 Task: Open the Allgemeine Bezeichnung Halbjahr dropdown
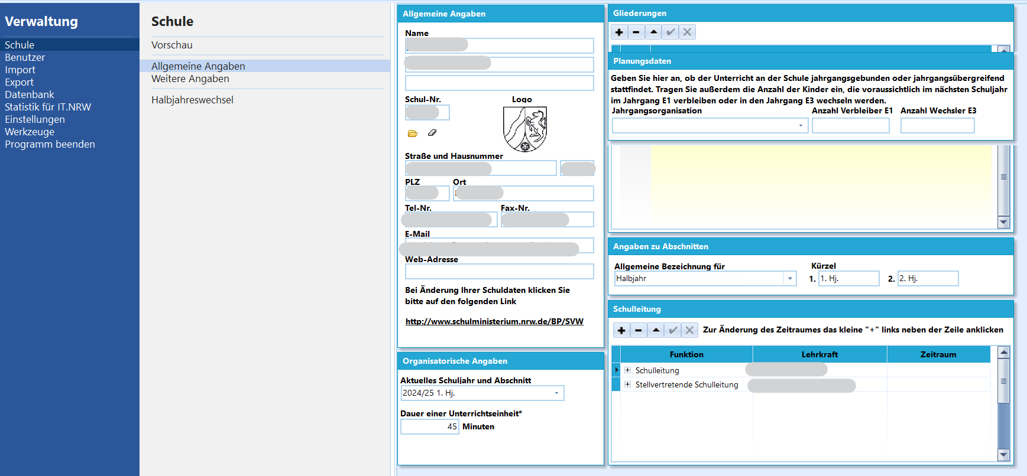click(790, 279)
